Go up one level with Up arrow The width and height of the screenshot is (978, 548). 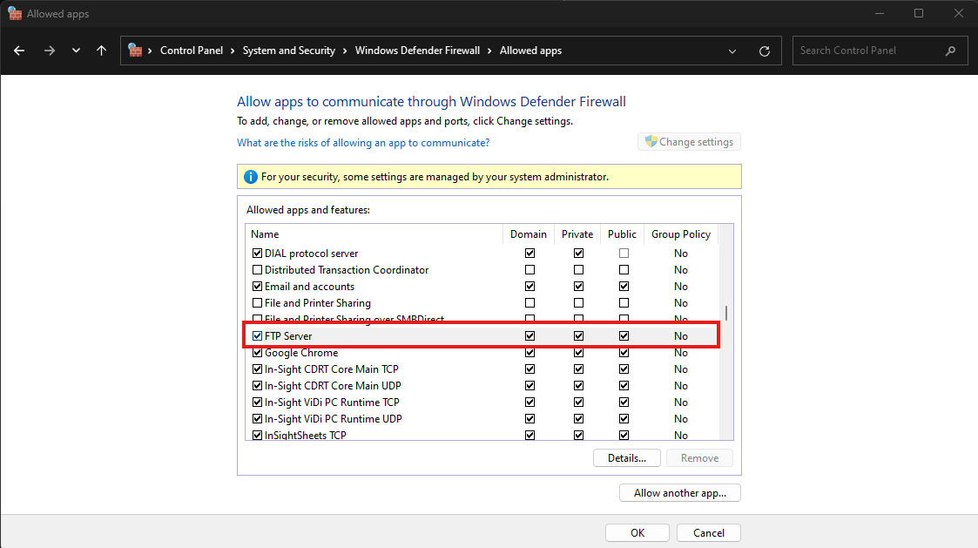click(x=101, y=51)
